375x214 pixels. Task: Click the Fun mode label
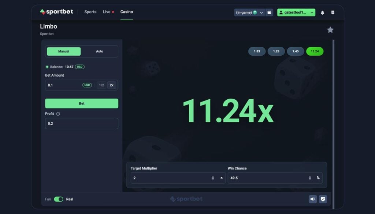[x=48, y=199]
